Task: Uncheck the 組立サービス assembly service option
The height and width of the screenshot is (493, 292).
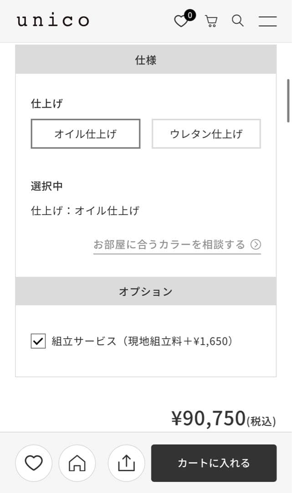Action: click(38, 340)
